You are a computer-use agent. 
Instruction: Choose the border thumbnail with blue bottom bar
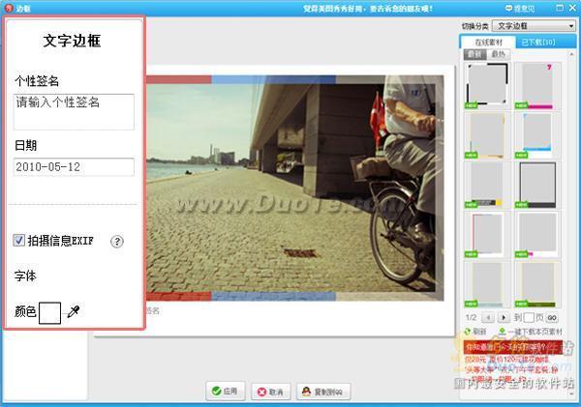[537, 135]
